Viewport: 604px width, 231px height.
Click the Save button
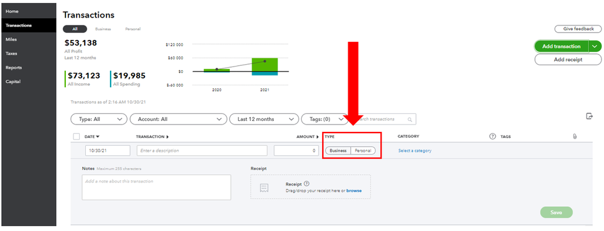click(556, 212)
